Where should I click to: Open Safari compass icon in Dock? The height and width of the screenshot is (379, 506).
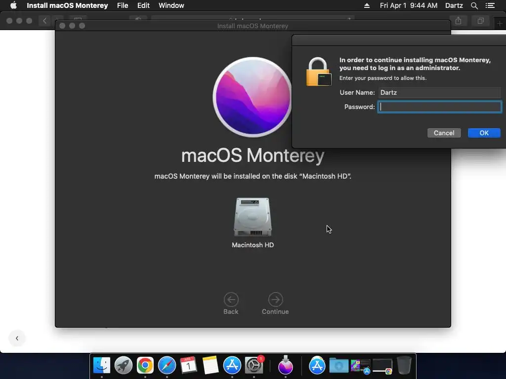click(x=167, y=365)
